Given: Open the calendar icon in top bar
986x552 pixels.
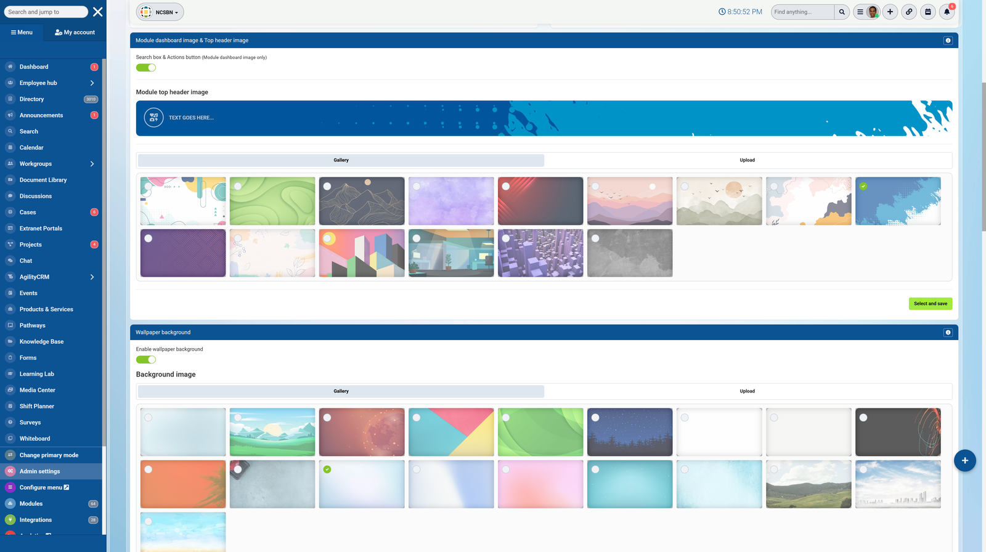Looking at the screenshot, I should [927, 12].
